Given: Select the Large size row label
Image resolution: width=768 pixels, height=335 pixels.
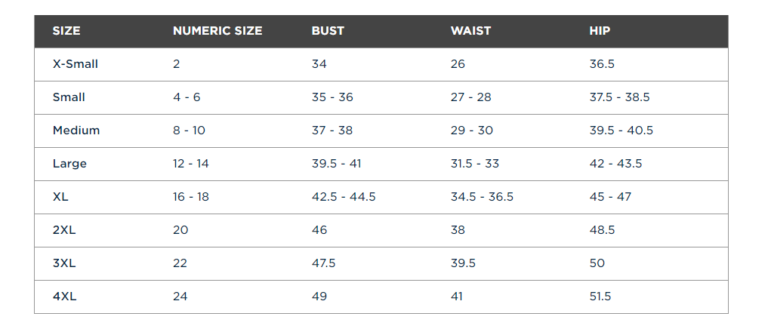Looking at the screenshot, I should pyautogui.click(x=69, y=164).
